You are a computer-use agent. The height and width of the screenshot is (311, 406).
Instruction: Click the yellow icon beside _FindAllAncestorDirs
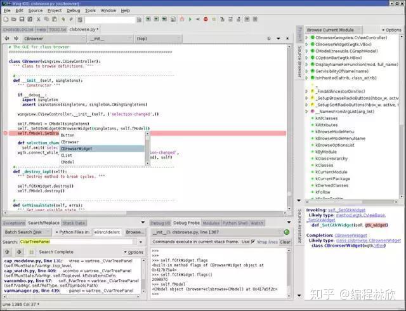(311, 92)
